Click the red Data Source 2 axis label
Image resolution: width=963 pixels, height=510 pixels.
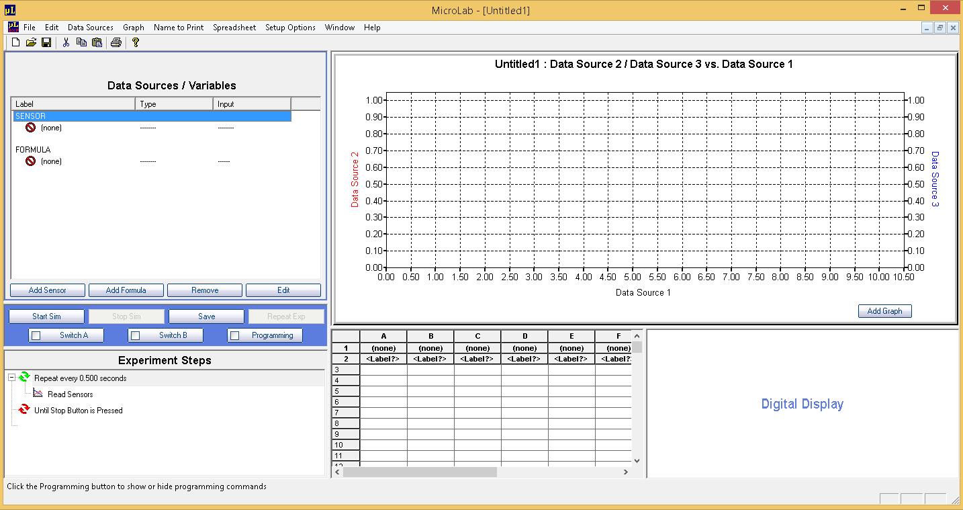coord(355,179)
